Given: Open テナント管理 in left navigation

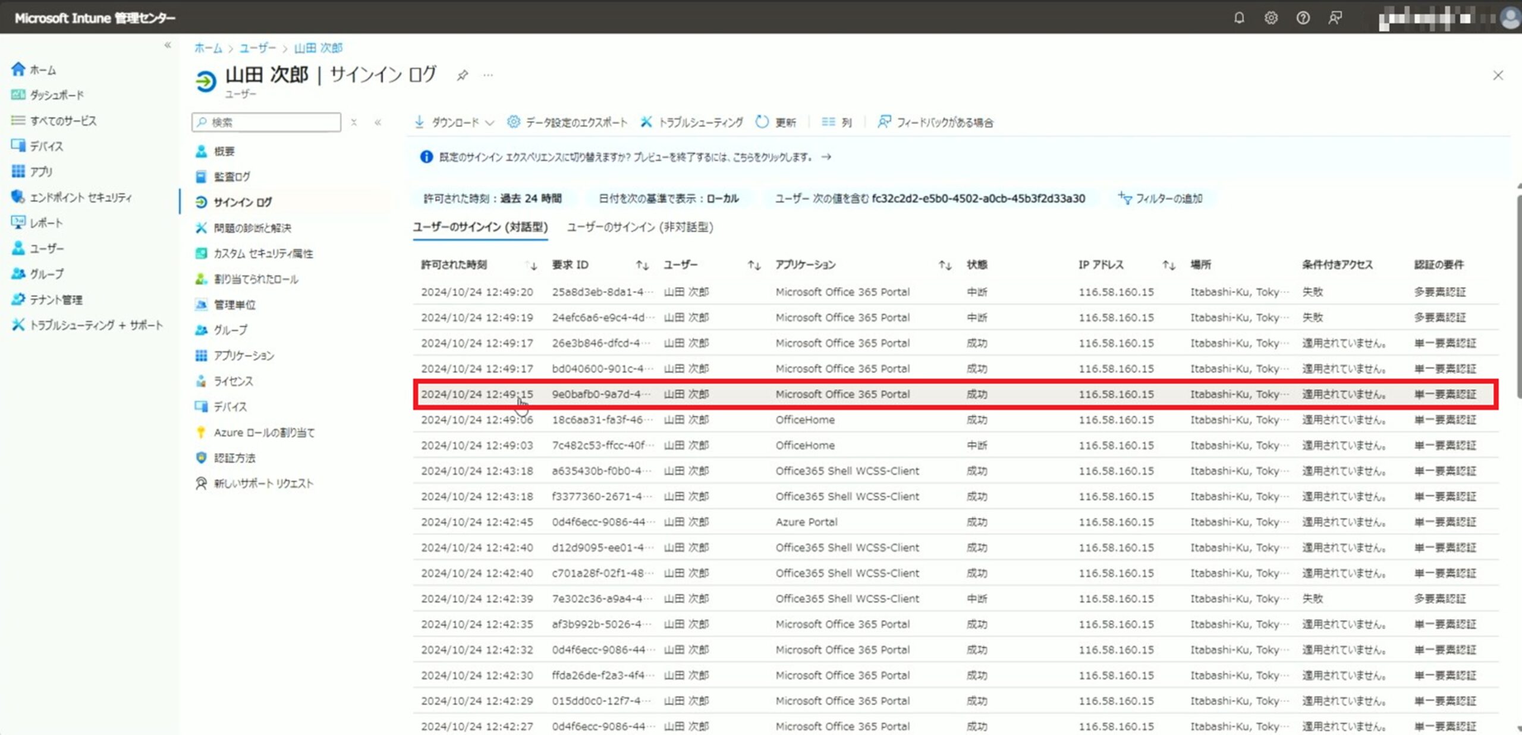Looking at the screenshot, I should click(46, 299).
